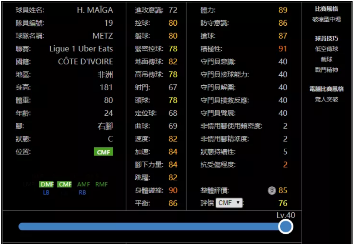Viewport: 353px width, 245px height.
Task: Click the 加速 stat label
Action: (x=143, y=152)
